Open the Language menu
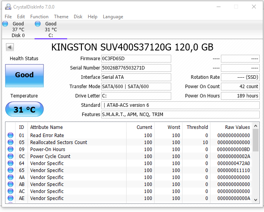Image resolution: width=264 pixels, height=212 pixels. click(113, 17)
